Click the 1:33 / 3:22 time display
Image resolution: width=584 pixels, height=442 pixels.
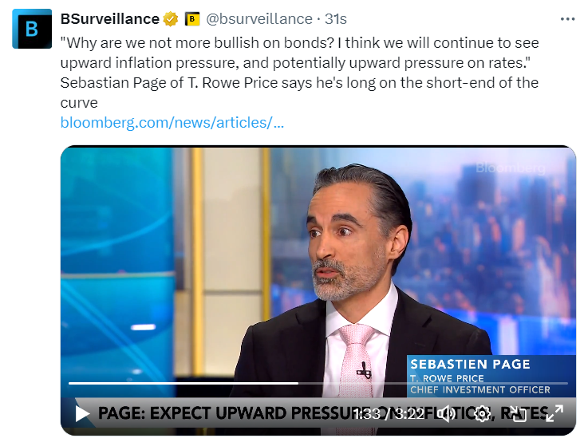pyautogui.click(x=389, y=414)
